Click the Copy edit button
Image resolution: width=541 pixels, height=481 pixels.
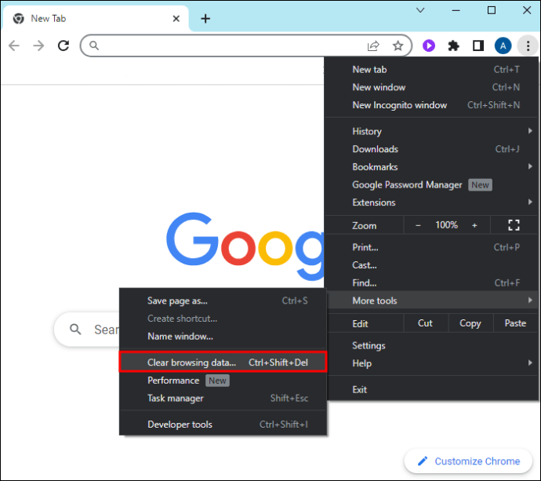470,323
